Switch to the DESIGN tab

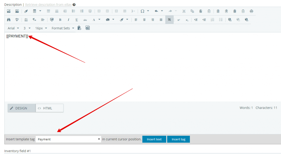point(21,108)
